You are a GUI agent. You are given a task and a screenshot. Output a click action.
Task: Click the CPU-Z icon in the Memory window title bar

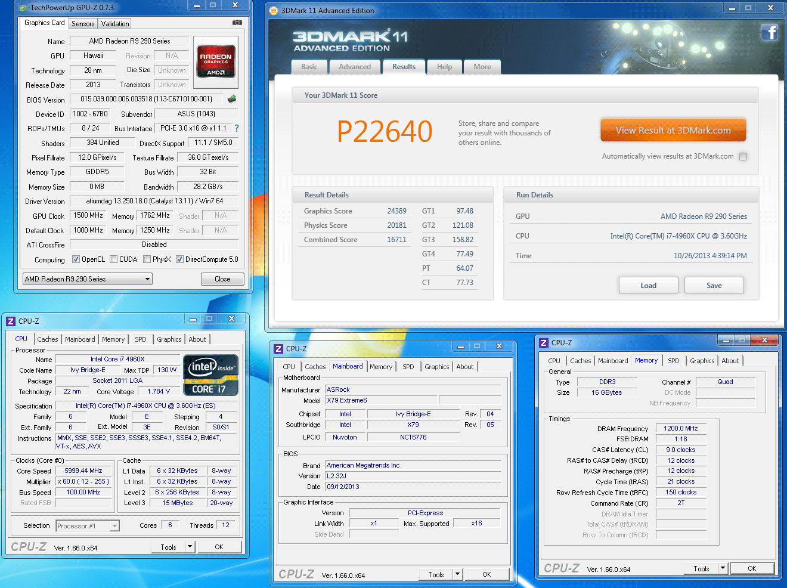tap(544, 343)
